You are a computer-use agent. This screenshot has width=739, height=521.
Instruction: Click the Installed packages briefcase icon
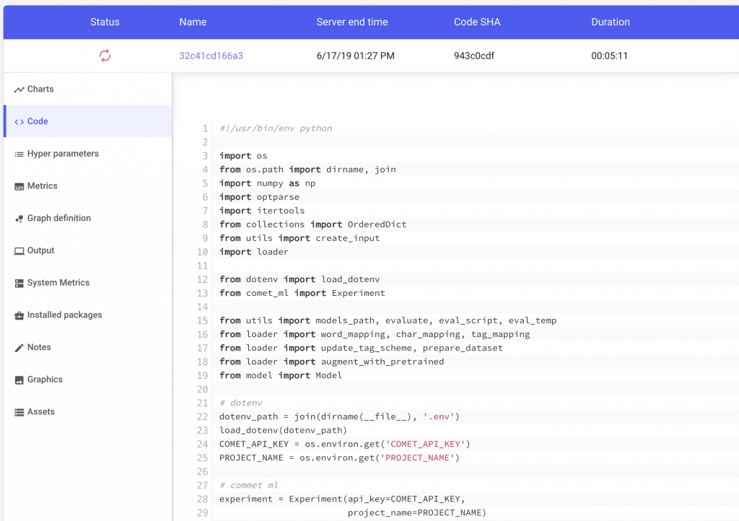click(19, 315)
